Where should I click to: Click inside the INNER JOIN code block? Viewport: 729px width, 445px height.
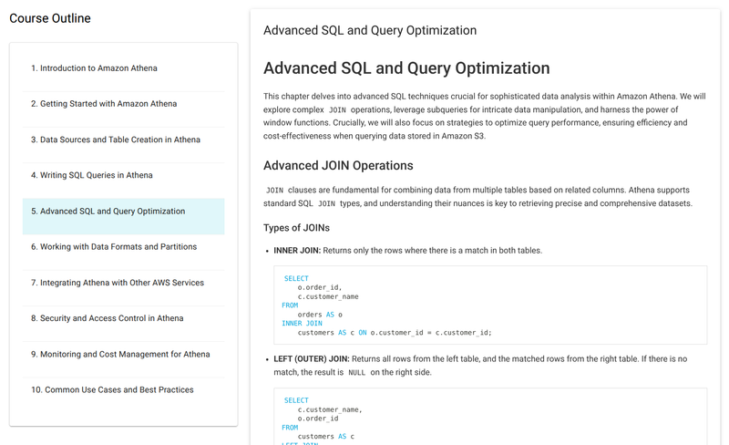(x=490, y=305)
